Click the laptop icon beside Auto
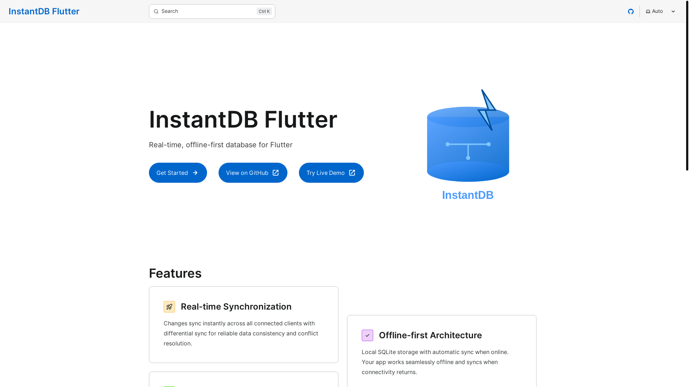Viewport: 689px width, 387px height. (648, 11)
